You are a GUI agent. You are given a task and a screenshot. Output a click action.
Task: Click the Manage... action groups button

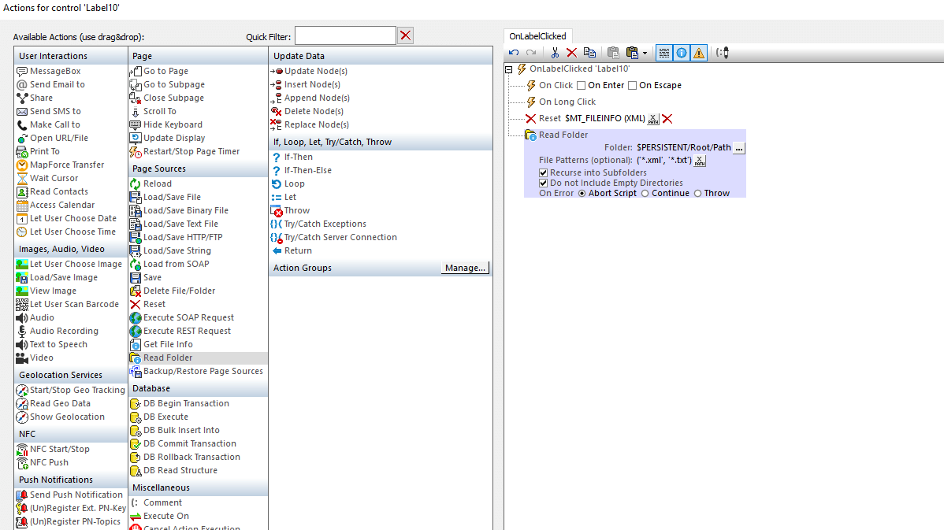click(465, 268)
